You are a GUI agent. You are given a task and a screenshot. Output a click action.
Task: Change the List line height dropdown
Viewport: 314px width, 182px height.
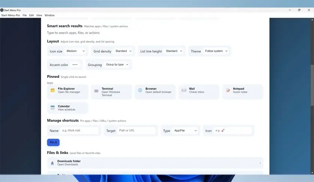(x=174, y=51)
